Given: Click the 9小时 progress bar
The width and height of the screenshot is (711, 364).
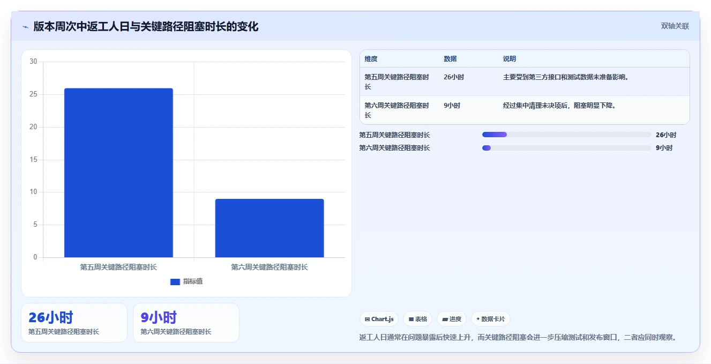Looking at the screenshot, I should [x=567, y=148].
